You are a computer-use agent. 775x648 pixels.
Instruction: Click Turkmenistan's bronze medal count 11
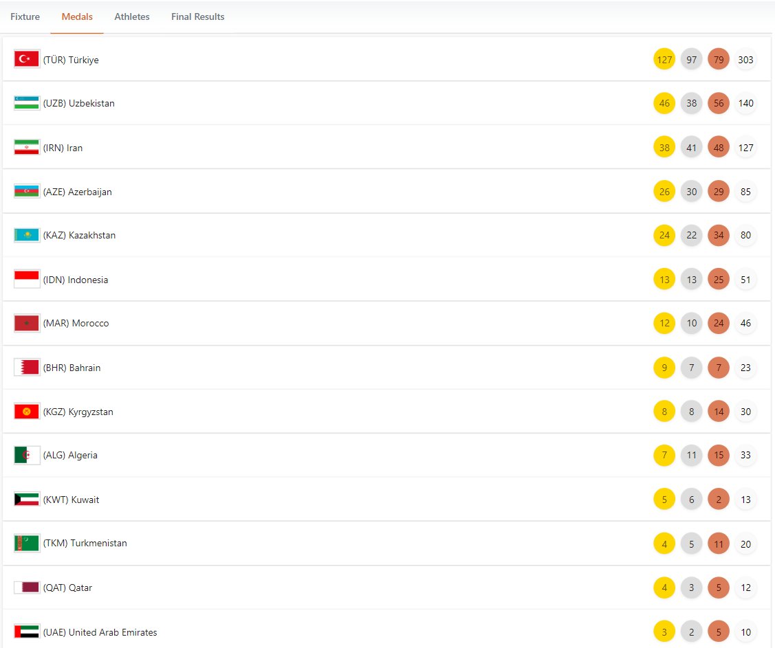719,544
